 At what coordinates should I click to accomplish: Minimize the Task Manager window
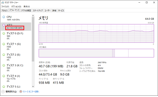(x=139, y=3)
